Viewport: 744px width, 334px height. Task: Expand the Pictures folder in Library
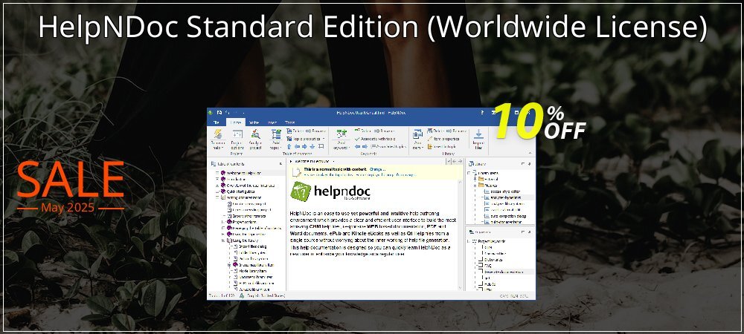(x=475, y=186)
